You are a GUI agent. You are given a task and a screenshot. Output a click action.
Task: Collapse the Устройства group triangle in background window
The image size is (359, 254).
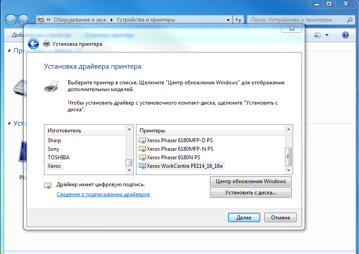click(9, 123)
